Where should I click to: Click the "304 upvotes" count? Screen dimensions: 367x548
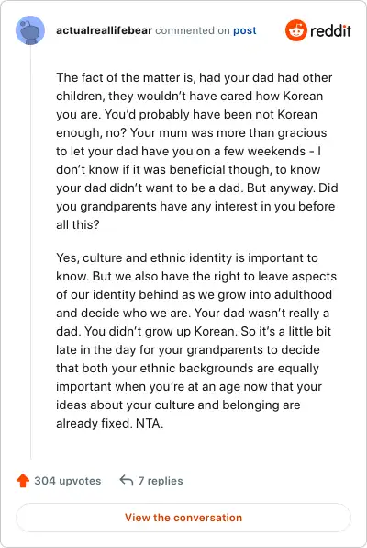click(68, 481)
